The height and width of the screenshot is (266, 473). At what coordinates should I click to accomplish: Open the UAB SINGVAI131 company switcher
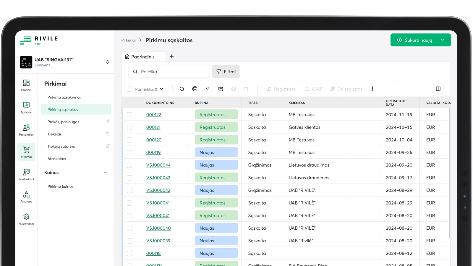tap(107, 62)
